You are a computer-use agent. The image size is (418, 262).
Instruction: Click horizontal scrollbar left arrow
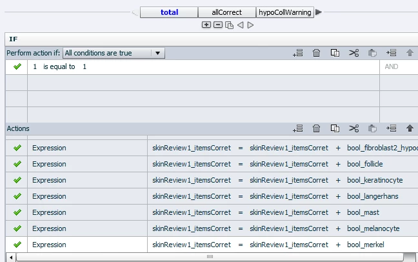(x=11, y=257)
